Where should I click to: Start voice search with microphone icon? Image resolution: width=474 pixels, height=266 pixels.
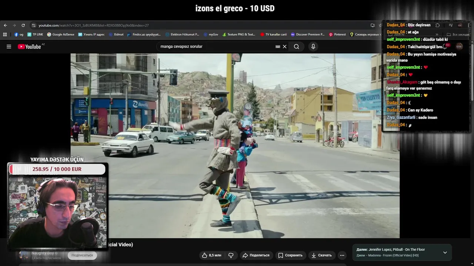pos(313,47)
